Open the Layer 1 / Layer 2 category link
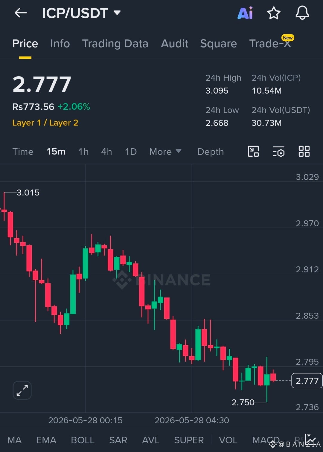 (45, 123)
